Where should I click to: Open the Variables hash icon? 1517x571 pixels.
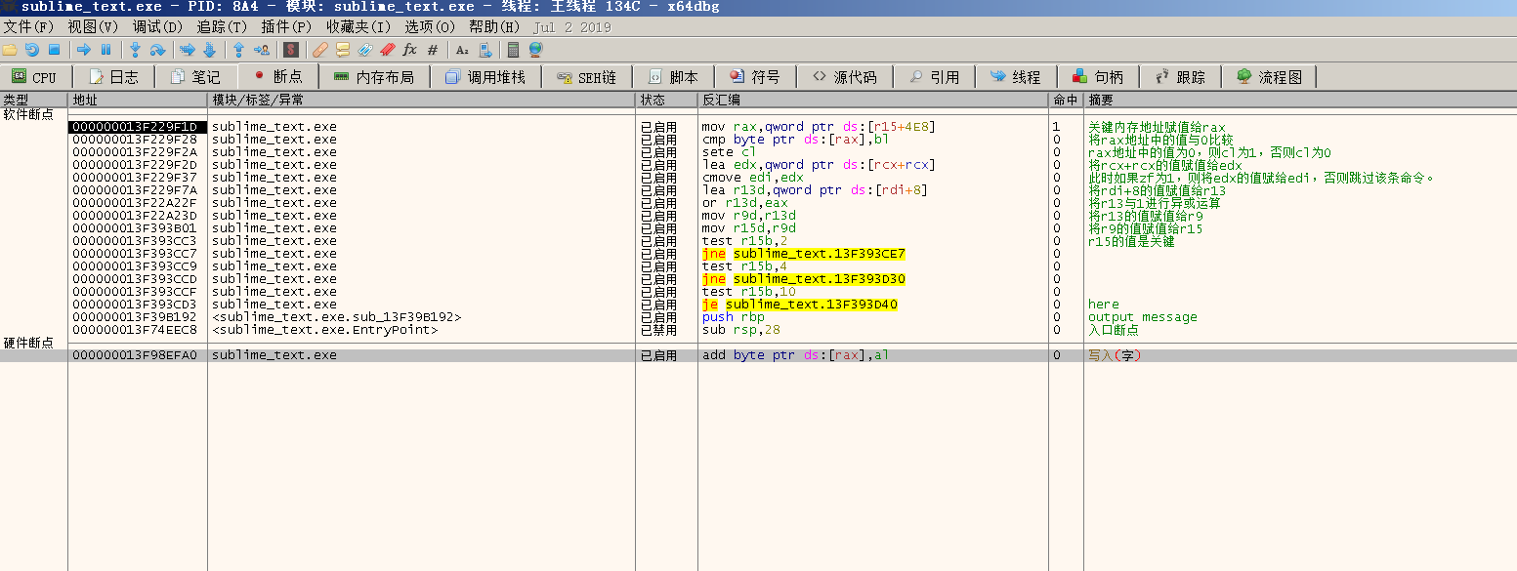432,49
